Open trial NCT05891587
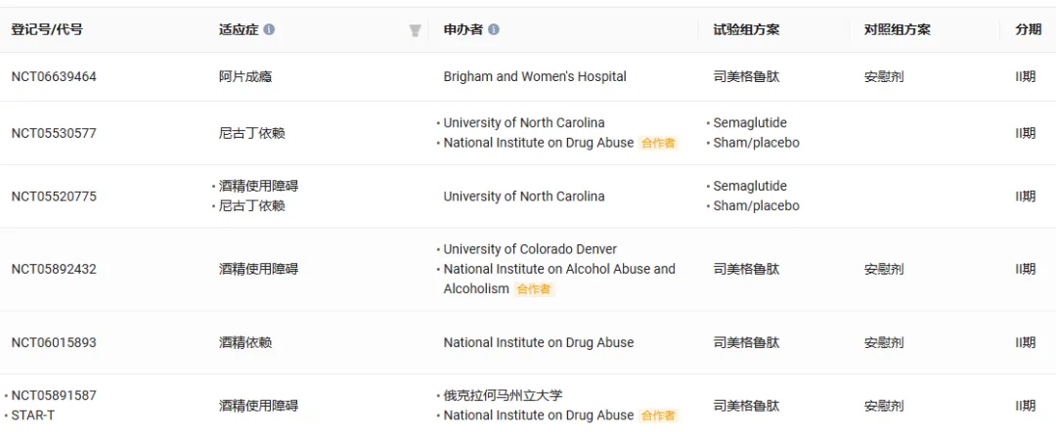The height and width of the screenshot is (432, 1056). coord(54,396)
